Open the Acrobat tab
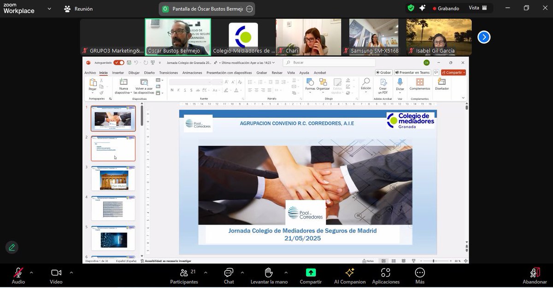Viewport: 553px width, 288px height. coord(320,73)
